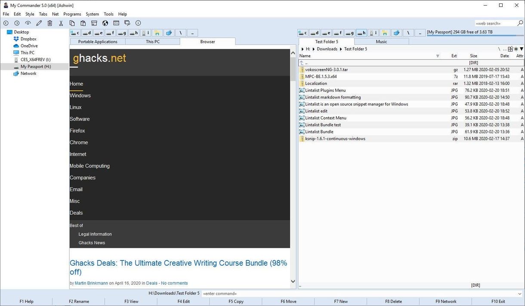
Task: Click the trash Delete toolbar icon
Action: click(x=50, y=23)
